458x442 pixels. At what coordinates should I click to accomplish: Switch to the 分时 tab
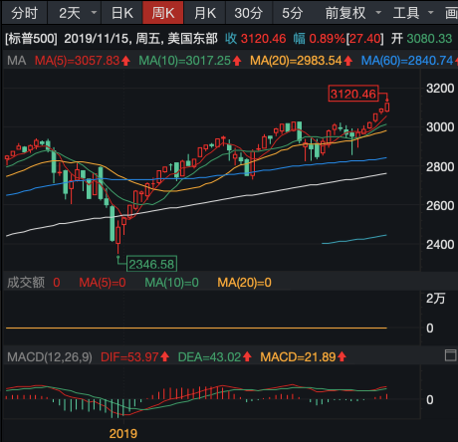tap(25, 13)
